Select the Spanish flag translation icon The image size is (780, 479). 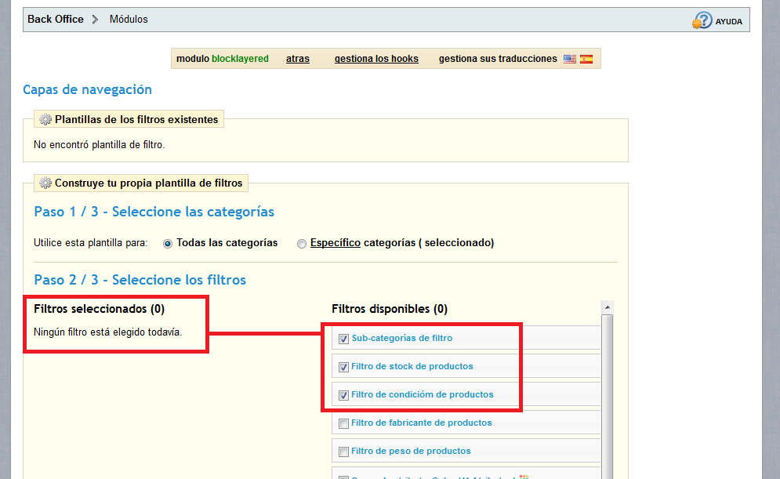click(586, 59)
